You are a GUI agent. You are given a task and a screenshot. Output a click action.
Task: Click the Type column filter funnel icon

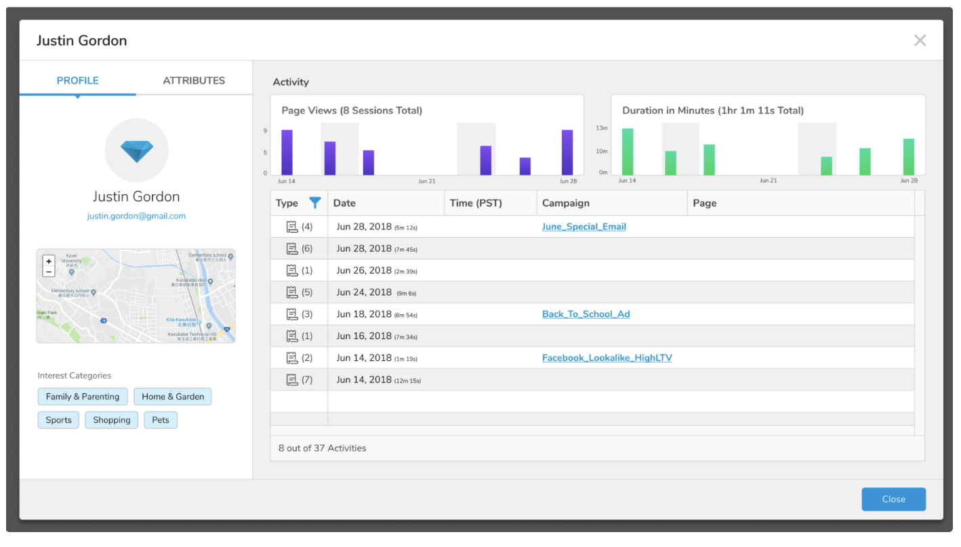pyautogui.click(x=314, y=203)
